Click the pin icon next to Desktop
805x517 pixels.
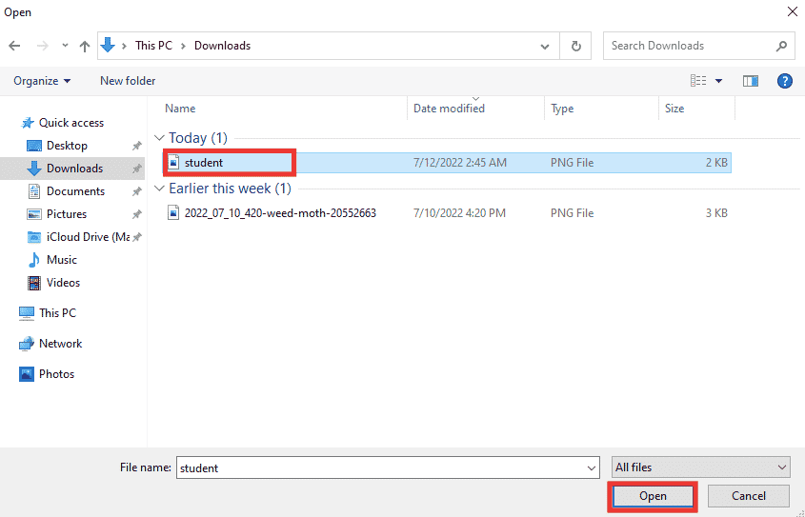point(136,146)
